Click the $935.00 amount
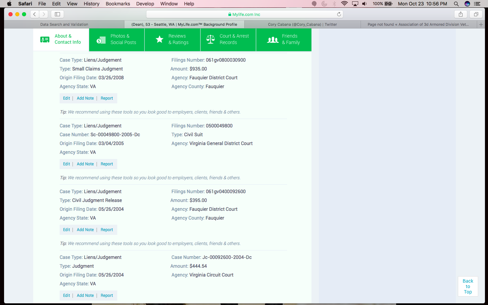The image size is (488, 305). point(198,69)
